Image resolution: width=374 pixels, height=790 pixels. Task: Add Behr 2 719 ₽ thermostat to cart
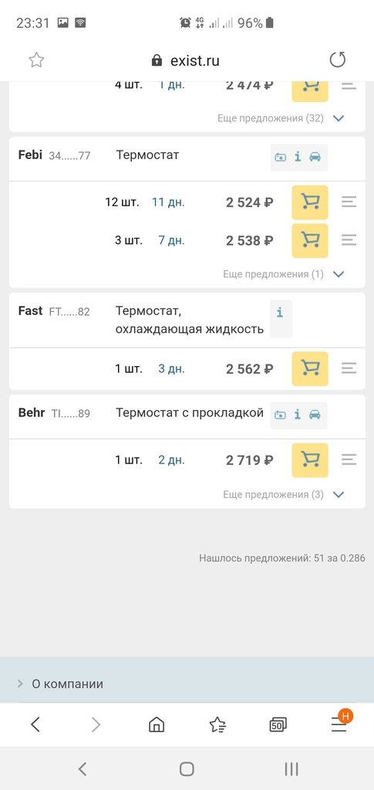click(310, 460)
